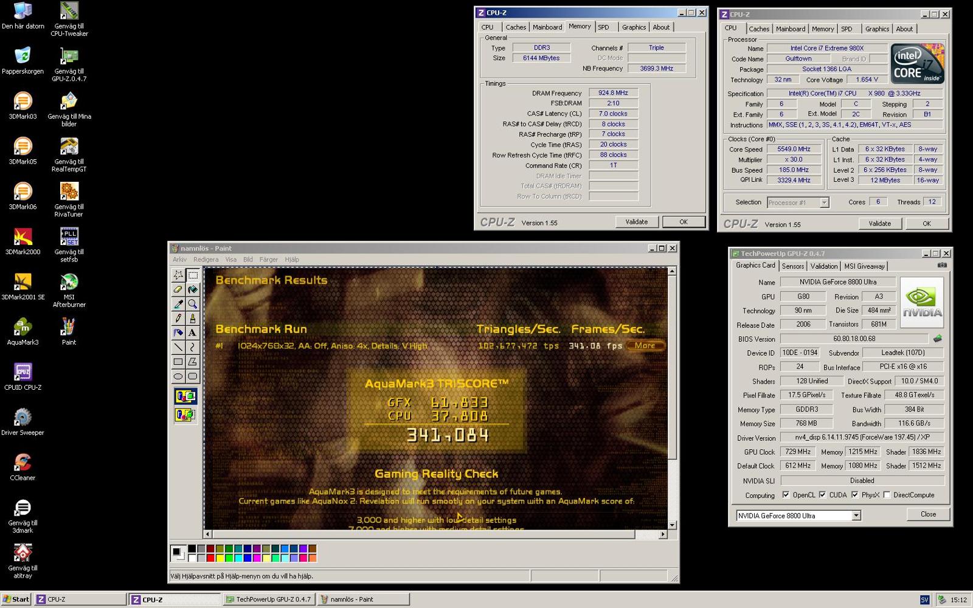The height and width of the screenshot is (608, 973).
Task: Click OK in the CPU-Z processor window
Action: pos(927,224)
